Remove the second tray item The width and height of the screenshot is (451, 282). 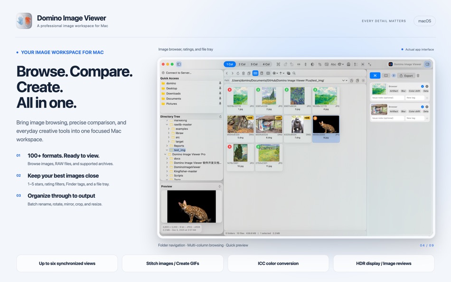427,107
